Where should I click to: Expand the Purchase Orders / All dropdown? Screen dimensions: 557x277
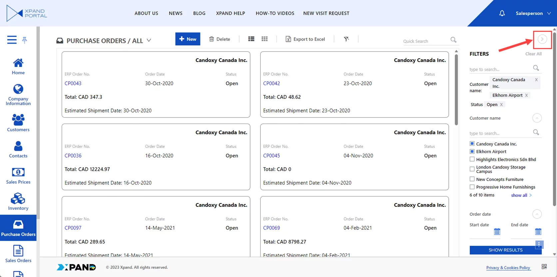point(149,40)
